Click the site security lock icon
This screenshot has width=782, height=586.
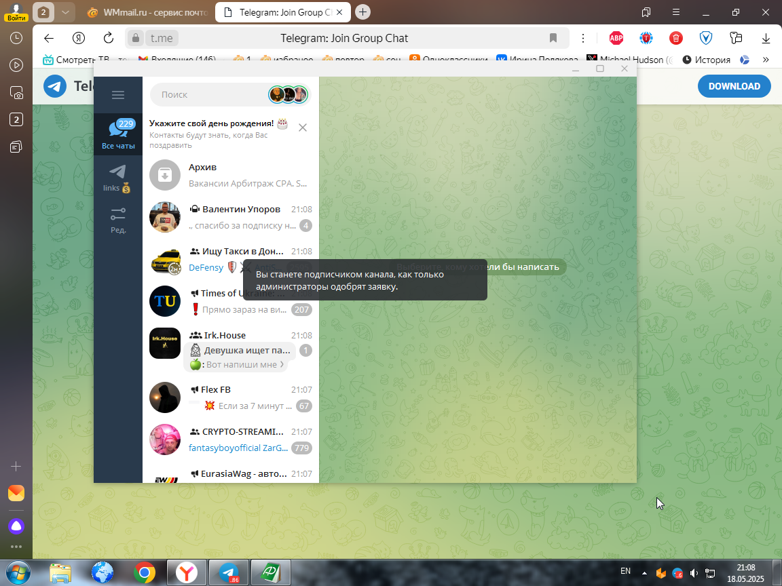[x=135, y=39]
